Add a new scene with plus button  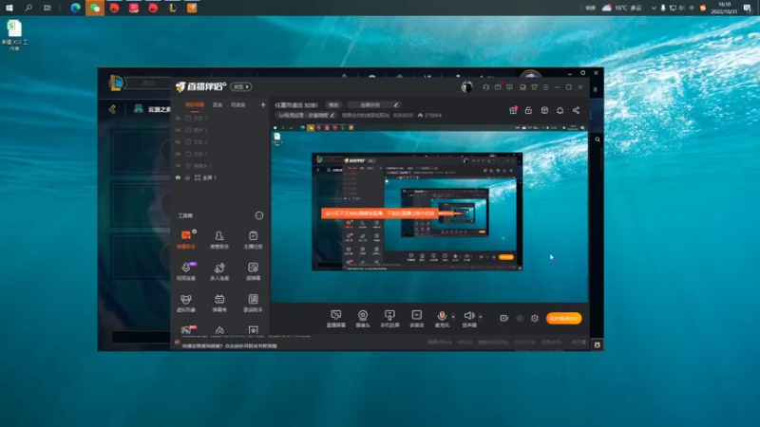point(263,104)
